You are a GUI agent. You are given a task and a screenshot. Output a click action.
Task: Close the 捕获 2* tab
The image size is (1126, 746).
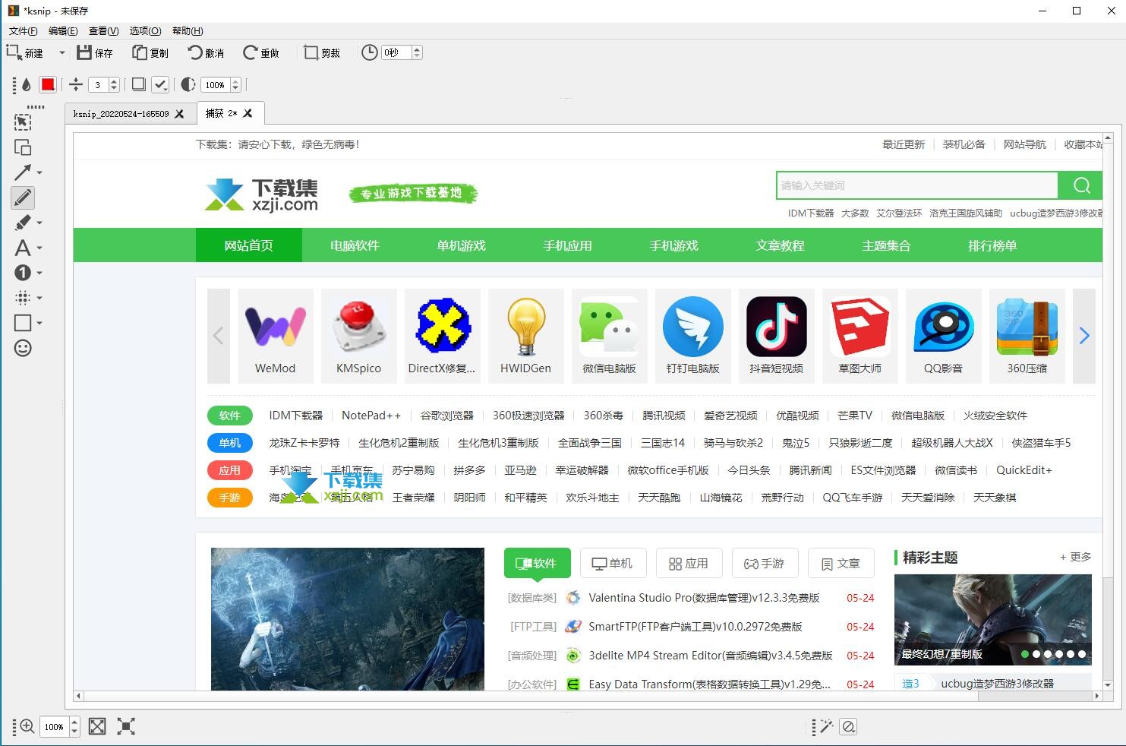[x=248, y=113]
